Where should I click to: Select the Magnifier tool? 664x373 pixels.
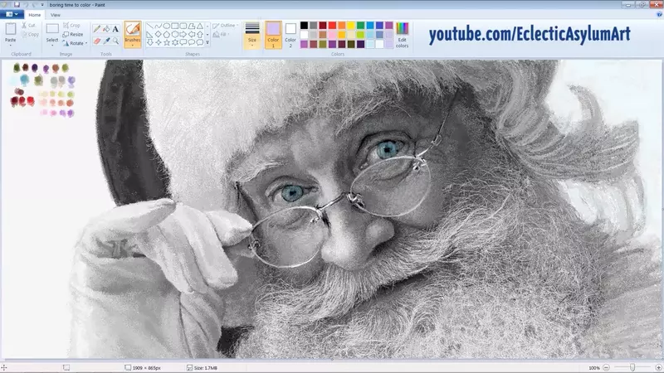click(x=115, y=40)
